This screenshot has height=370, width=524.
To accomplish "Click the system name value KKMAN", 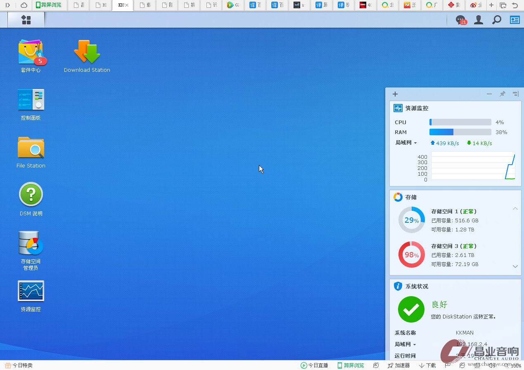I will click(x=465, y=332).
